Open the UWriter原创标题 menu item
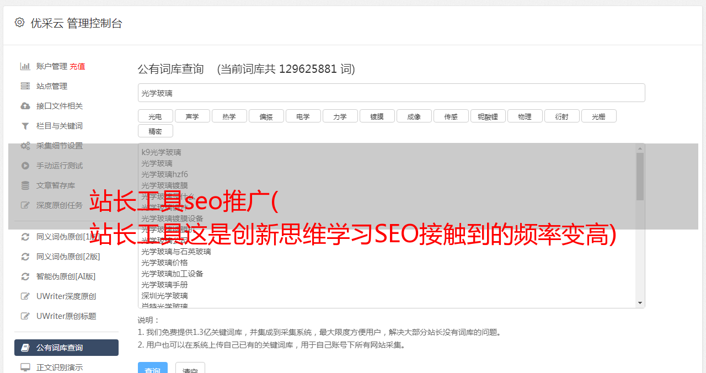Image resolution: width=706 pixels, height=373 pixels. [66, 316]
